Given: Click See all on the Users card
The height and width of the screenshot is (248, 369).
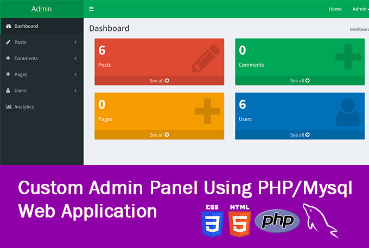Looking at the screenshot, I should (300, 135).
